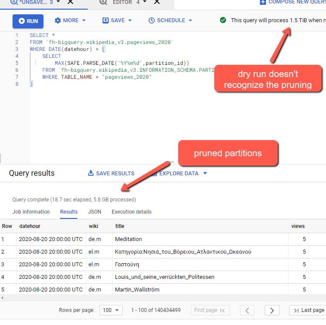Open dropdown on unsaved query 3 tab

click(58, 2)
